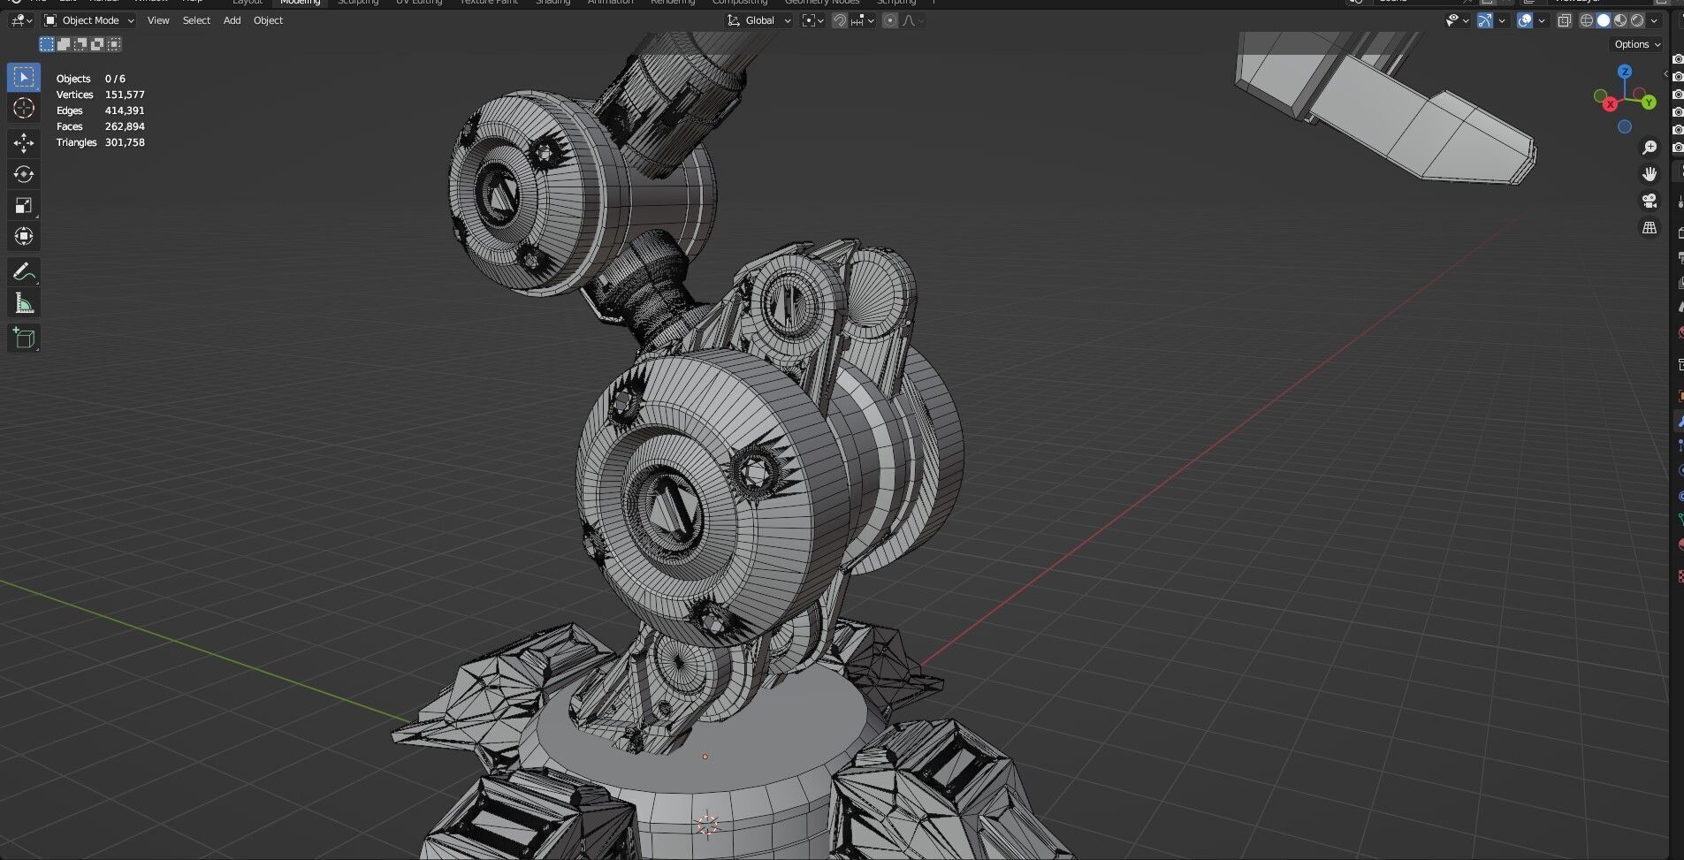Set selection mode to invert
The image size is (1684, 860).
coord(97,44)
